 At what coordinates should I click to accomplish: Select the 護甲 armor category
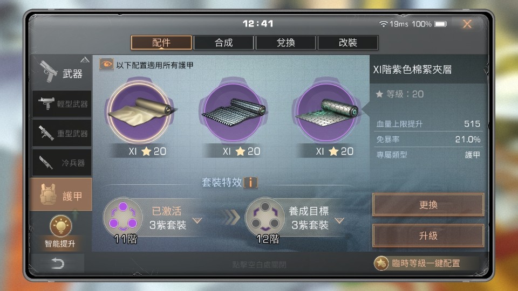[x=61, y=195]
